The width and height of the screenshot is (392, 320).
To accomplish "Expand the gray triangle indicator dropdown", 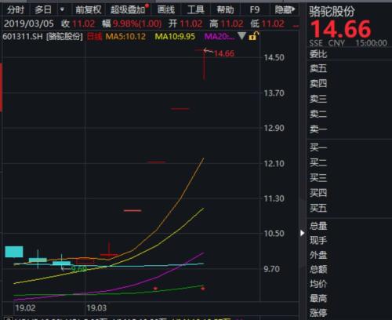I will click(241, 36).
